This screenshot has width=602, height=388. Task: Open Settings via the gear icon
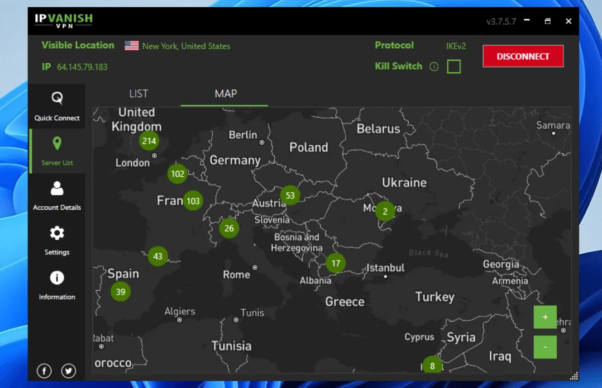tap(57, 233)
